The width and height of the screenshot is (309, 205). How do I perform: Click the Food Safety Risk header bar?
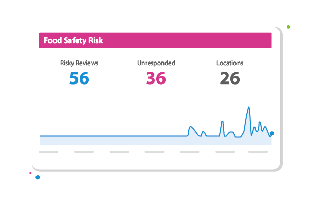pyautogui.click(x=155, y=40)
